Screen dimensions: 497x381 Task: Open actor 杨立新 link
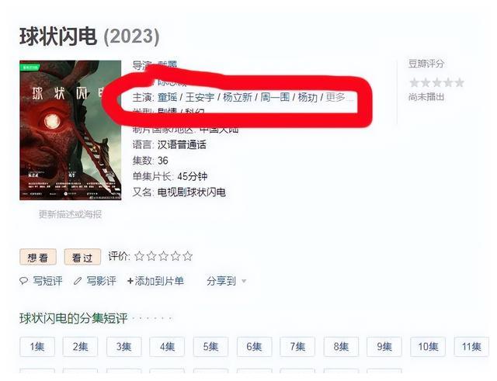point(238,97)
